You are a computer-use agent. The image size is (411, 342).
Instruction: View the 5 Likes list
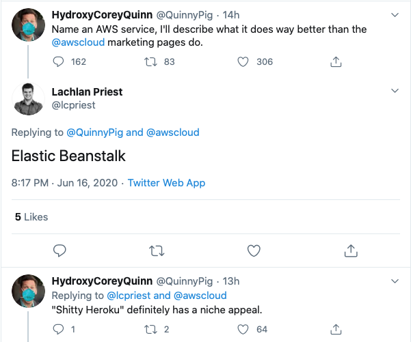[31, 217]
